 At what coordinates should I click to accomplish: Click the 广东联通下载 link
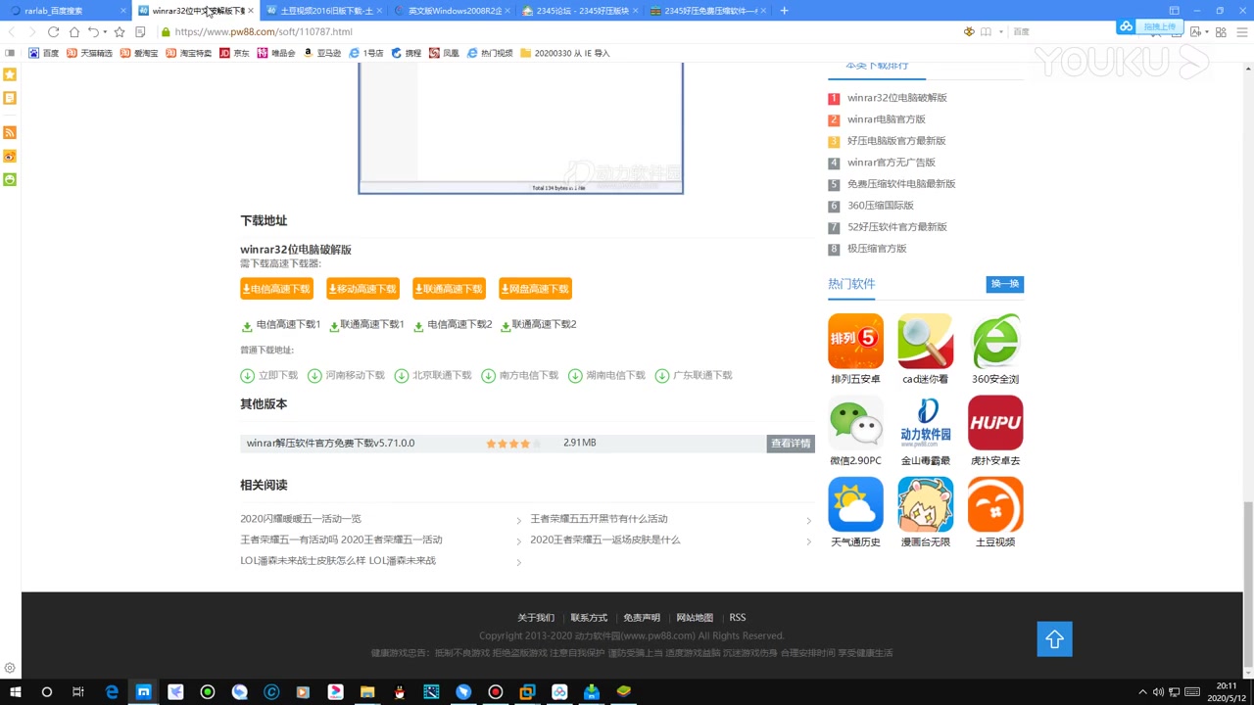(694, 375)
